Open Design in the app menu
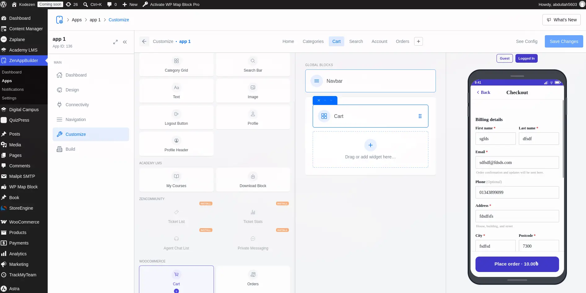The width and height of the screenshot is (586, 293). click(x=91, y=90)
